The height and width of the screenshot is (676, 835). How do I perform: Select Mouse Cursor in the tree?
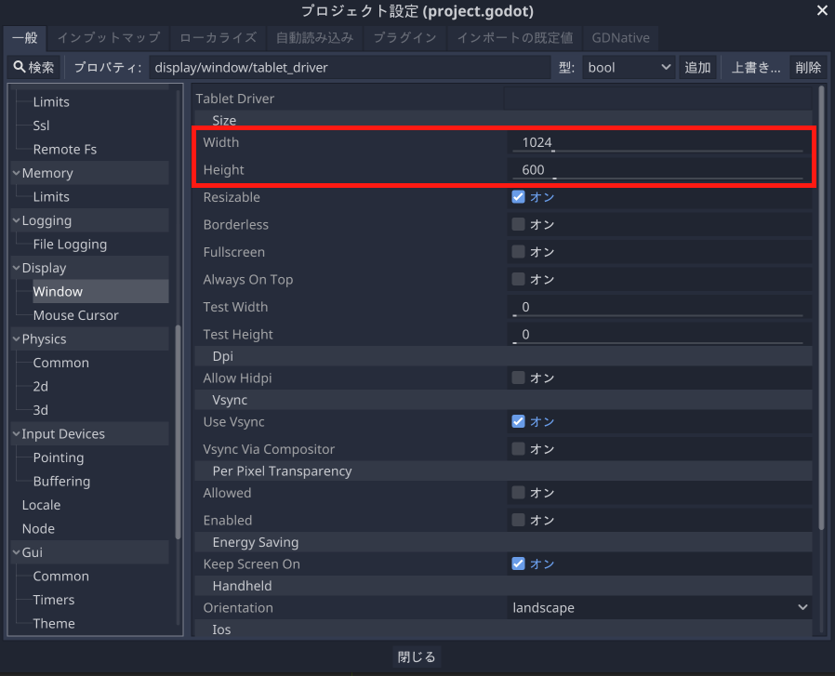(75, 315)
